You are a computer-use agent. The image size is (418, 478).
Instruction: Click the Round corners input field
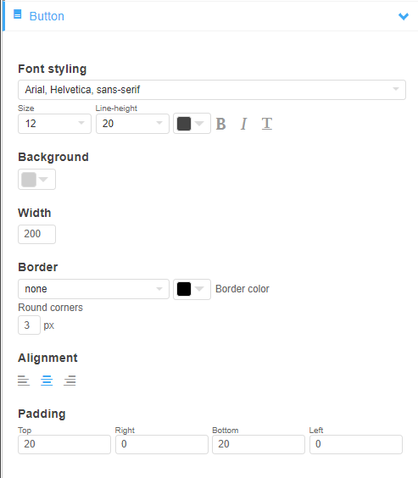click(x=29, y=325)
